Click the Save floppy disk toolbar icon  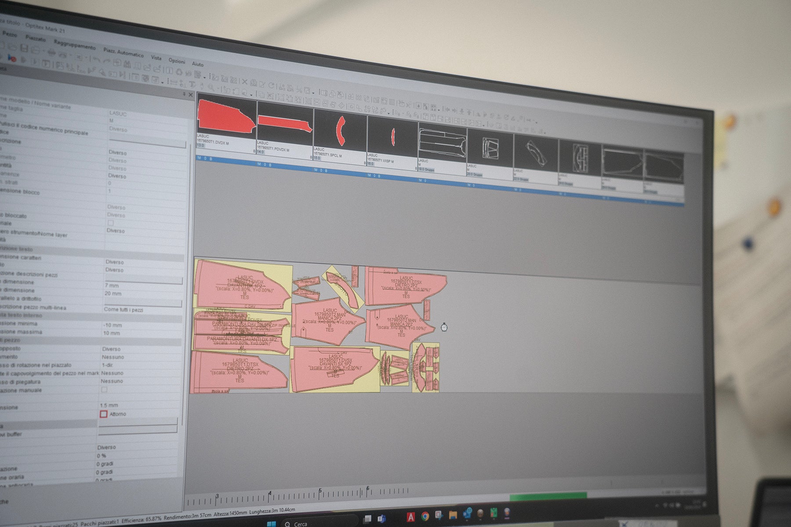click(25, 49)
